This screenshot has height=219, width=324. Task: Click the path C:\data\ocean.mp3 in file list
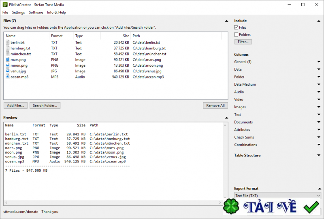[x=148, y=77]
